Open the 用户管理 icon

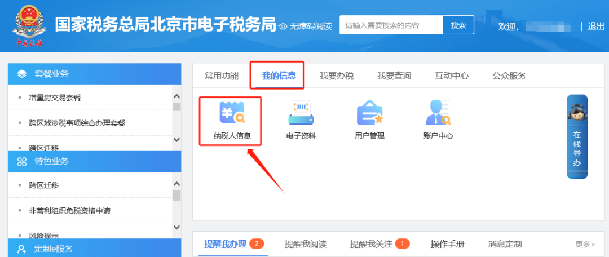point(369,121)
